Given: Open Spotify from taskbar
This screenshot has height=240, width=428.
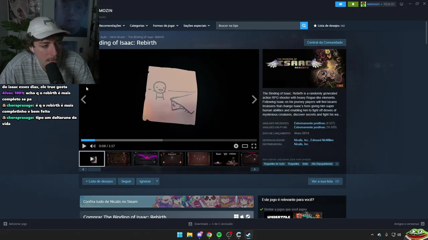Looking at the screenshot, I should pyautogui.click(x=219, y=235).
